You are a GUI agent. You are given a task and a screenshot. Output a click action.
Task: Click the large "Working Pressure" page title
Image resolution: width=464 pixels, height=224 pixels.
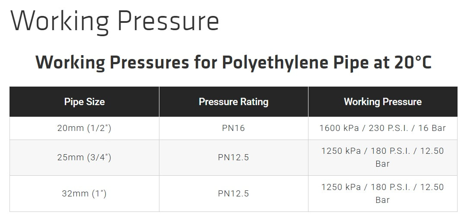tap(114, 20)
